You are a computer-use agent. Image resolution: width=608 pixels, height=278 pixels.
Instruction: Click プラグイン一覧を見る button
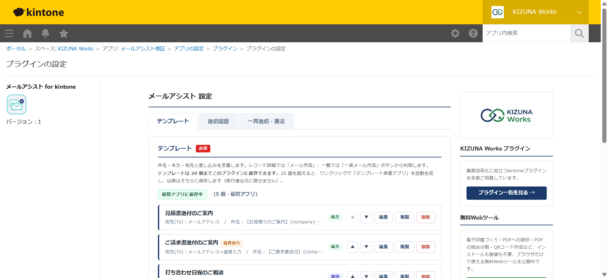pos(507,193)
